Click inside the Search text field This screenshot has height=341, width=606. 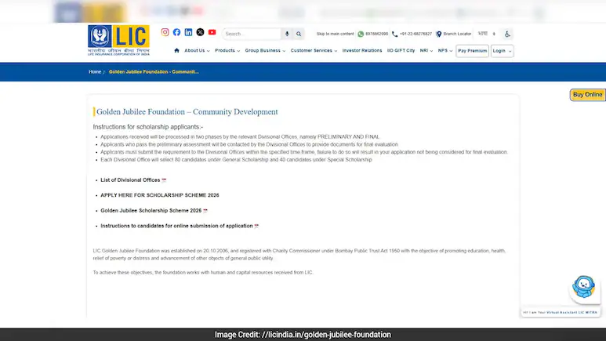point(252,34)
